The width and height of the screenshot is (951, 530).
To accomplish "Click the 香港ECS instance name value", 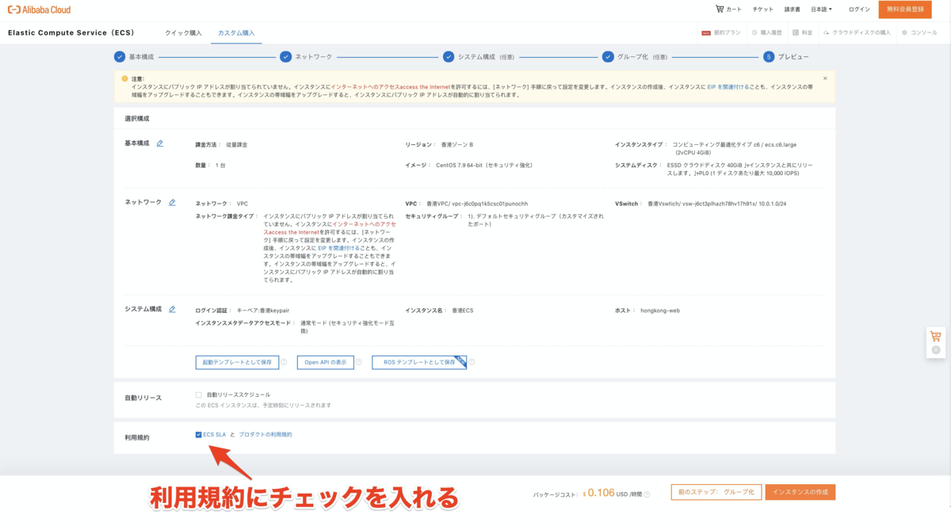I will [462, 311].
